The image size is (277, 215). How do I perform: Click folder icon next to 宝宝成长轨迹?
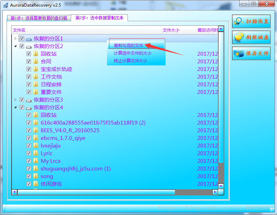[x=36, y=69]
